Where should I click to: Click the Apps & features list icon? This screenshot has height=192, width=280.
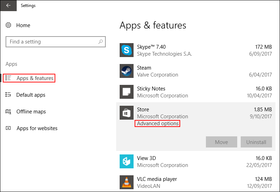tap(8, 78)
